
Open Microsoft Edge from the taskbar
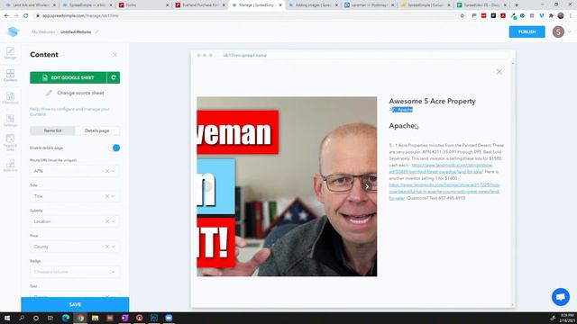[66, 318]
